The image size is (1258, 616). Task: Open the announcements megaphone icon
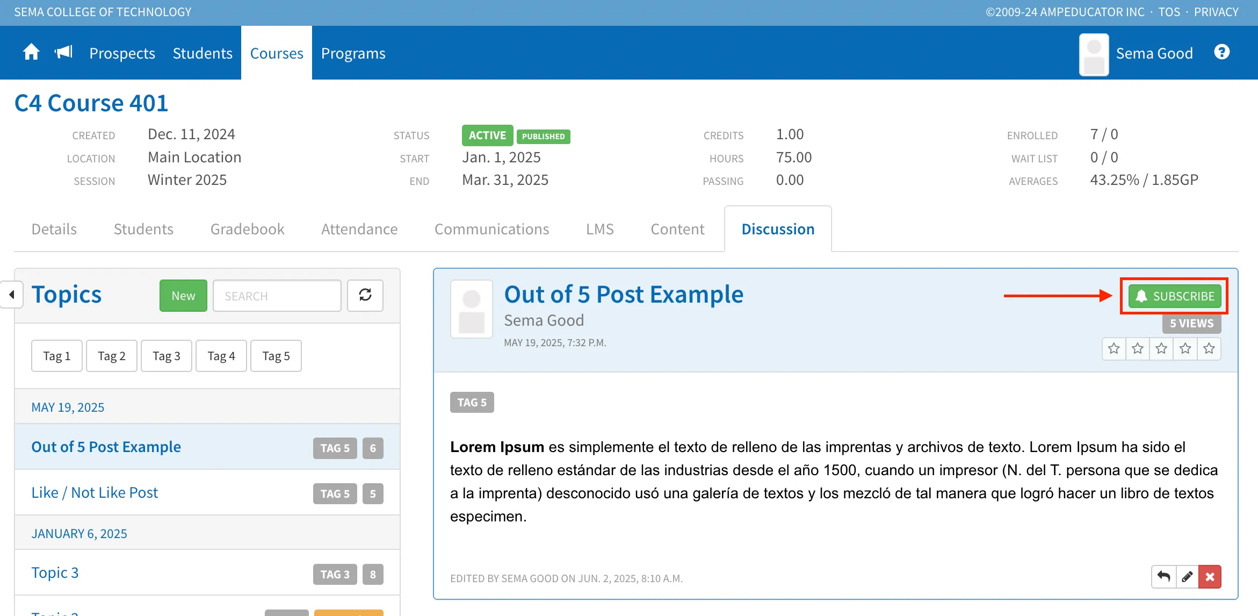(x=64, y=52)
